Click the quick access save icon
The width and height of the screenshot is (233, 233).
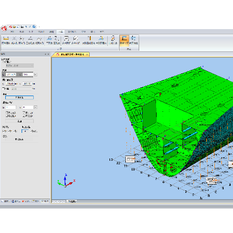point(22,27)
